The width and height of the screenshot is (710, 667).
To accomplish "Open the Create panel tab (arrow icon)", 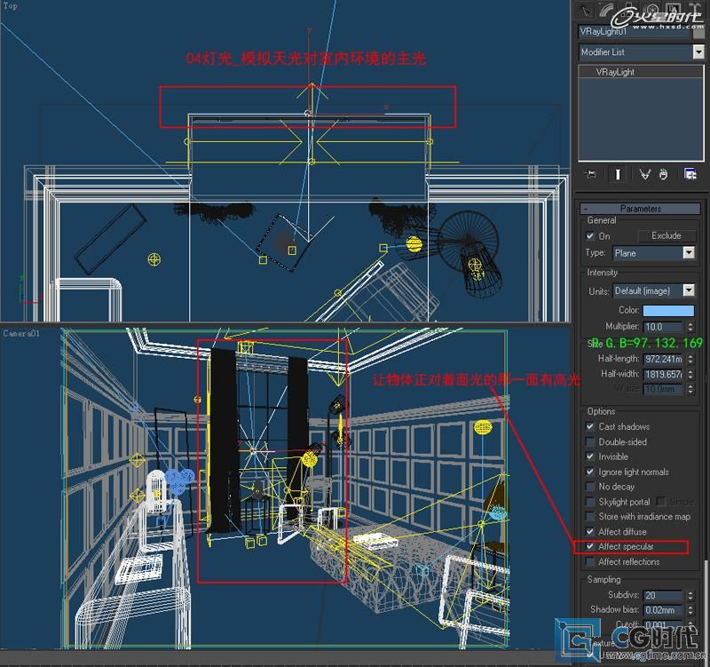I will [586, 10].
